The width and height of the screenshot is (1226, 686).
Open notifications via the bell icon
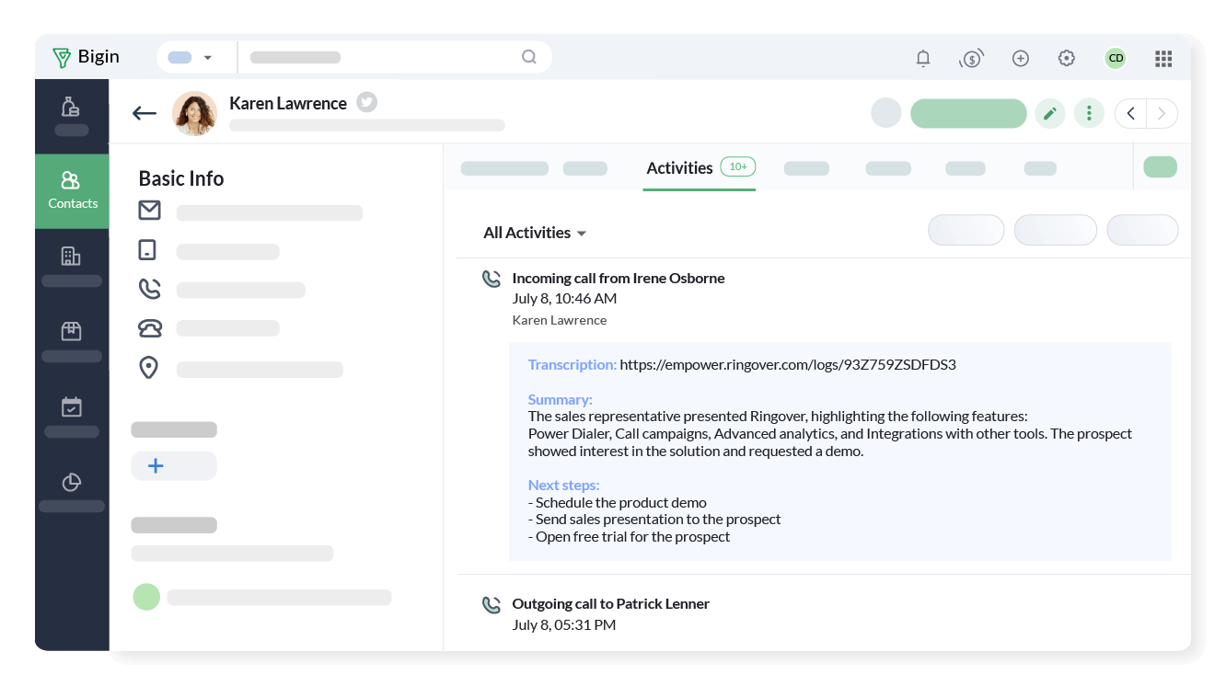923,58
